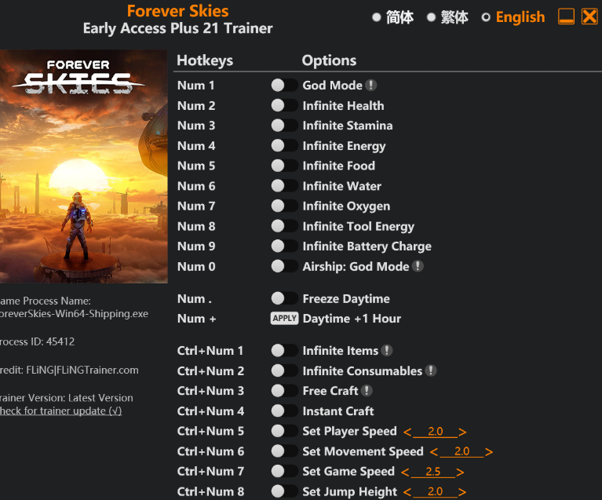Toggle Infinite Energy switch

(x=284, y=145)
